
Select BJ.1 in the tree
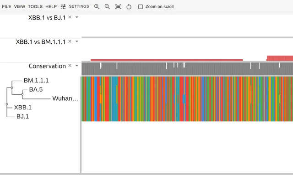point(22,116)
